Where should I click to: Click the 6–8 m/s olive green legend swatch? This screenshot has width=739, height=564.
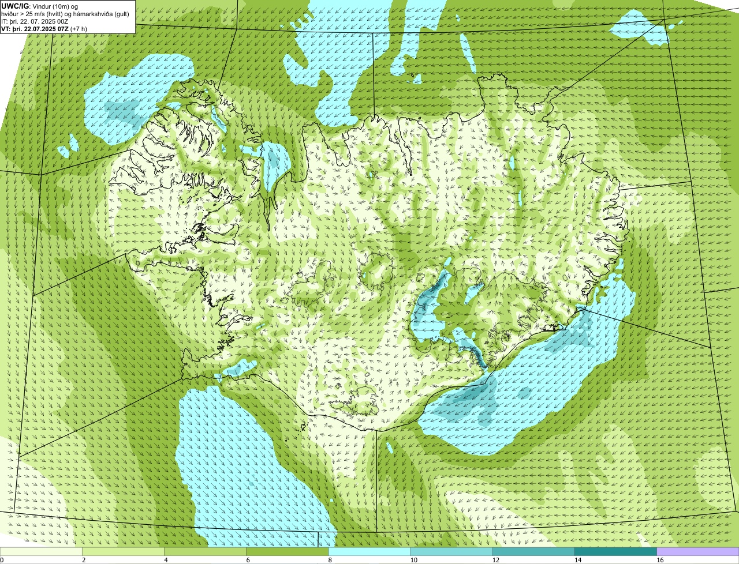click(x=288, y=552)
